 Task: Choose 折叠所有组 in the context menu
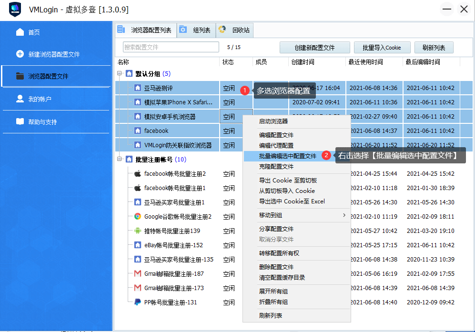pos(296,302)
